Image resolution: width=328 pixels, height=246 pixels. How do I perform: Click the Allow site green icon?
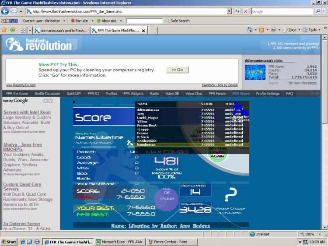tap(99, 21)
